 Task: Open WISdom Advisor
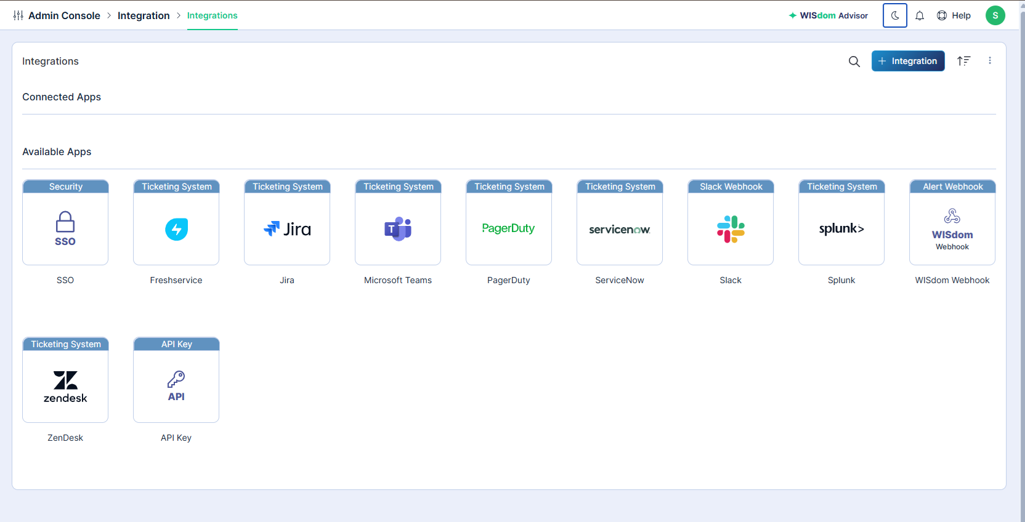[x=829, y=15]
